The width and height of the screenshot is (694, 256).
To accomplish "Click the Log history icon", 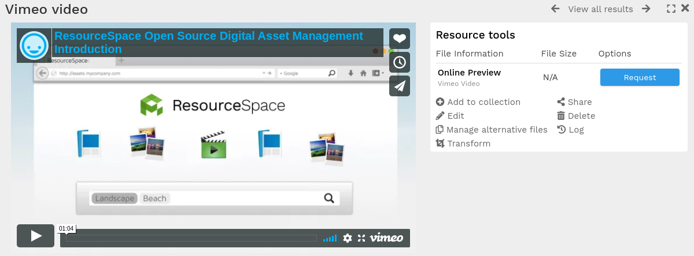I will coord(561,130).
